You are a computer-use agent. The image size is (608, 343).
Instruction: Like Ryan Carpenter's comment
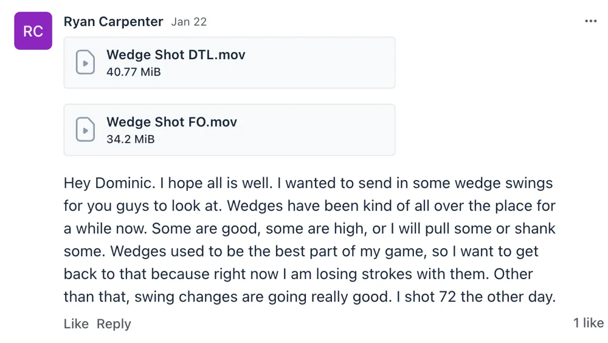tap(76, 324)
